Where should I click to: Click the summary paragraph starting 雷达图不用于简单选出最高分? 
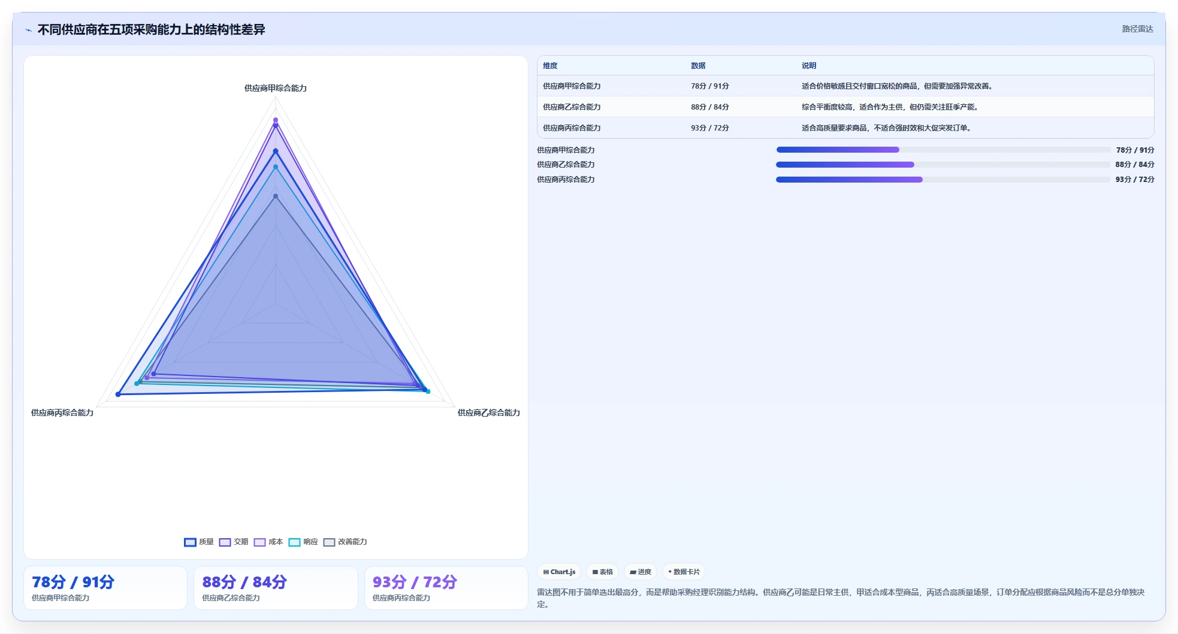pyautogui.click(x=841, y=598)
